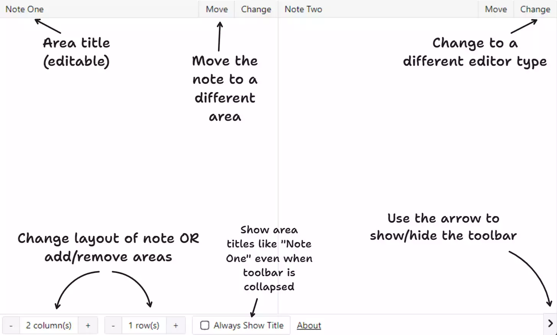Screen dimensions: 557x335
Task: Collapse the toolbar with the arrow icon
Action: coord(550,324)
